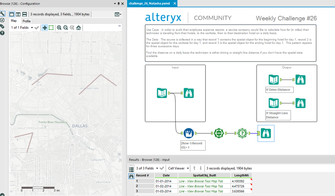Select the Browse tool above If Straight-Line Distance
Screen dimensions: 335x196
(300, 103)
